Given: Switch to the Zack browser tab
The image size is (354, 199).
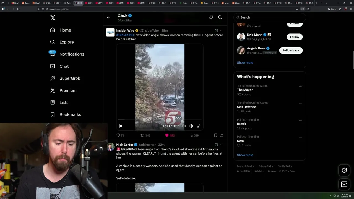Looking at the screenshot, I should 68,3.
